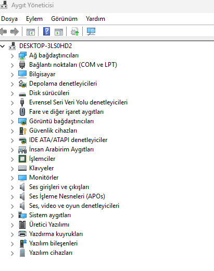214x271 pixels.
Task: Select the Klavyeler entry
Action: coord(42,168)
